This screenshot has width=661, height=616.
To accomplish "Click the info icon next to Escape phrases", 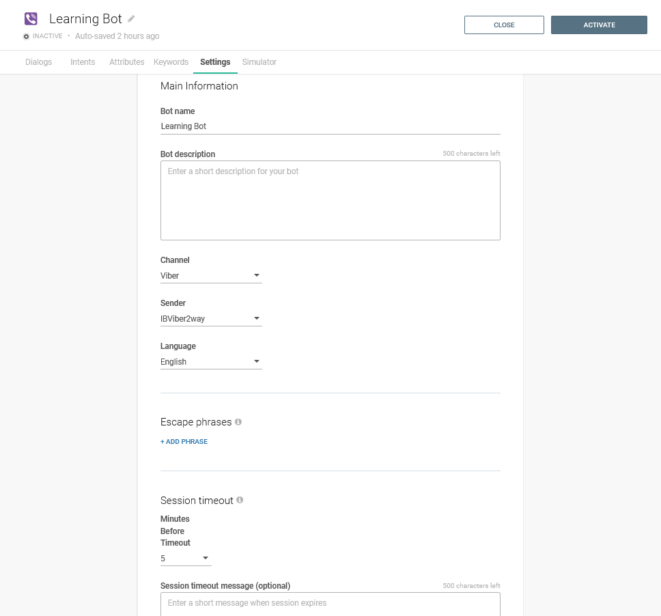I will coord(238,421).
